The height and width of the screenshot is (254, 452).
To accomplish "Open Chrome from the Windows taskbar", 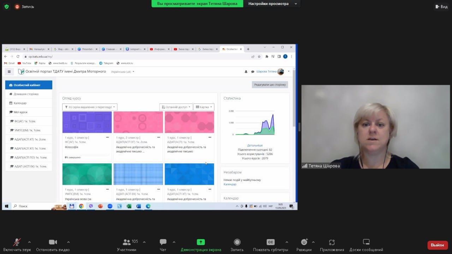I will 81,206.
